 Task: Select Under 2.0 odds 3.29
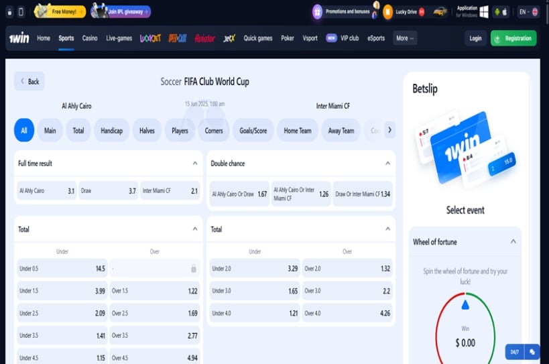(x=255, y=268)
